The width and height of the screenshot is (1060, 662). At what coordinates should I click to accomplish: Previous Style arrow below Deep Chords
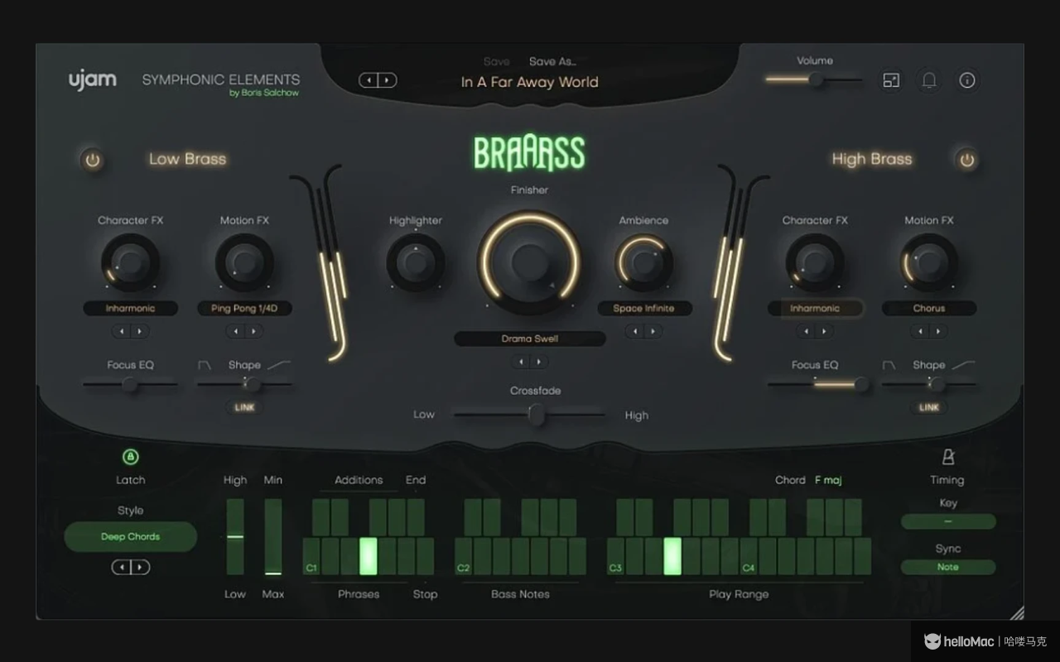coord(121,567)
